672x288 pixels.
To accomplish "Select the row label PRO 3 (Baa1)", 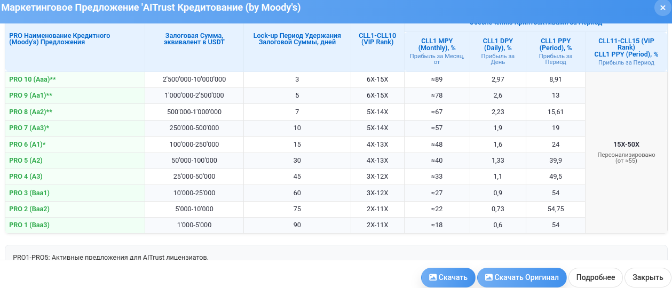I will click(x=29, y=193).
